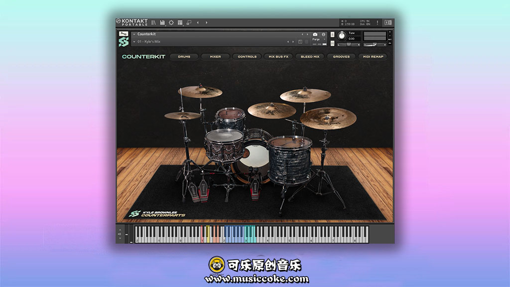510x287 pixels.
Task: Click the save floppy disk icon
Action: (x=162, y=22)
